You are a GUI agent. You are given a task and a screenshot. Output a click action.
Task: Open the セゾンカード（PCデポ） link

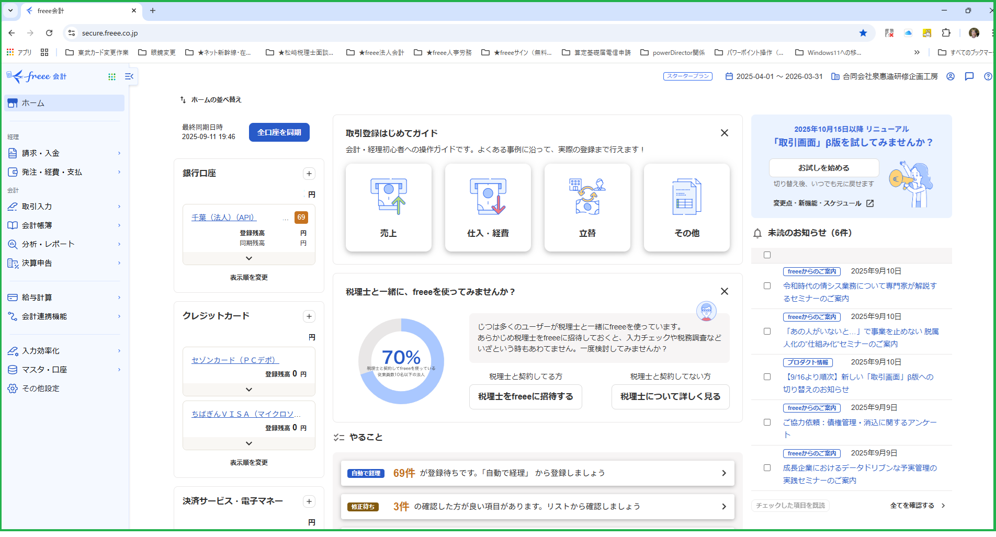pos(235,360)
